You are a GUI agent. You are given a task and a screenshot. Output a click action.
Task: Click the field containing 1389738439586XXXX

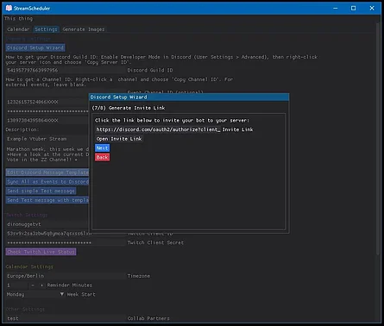47,121
